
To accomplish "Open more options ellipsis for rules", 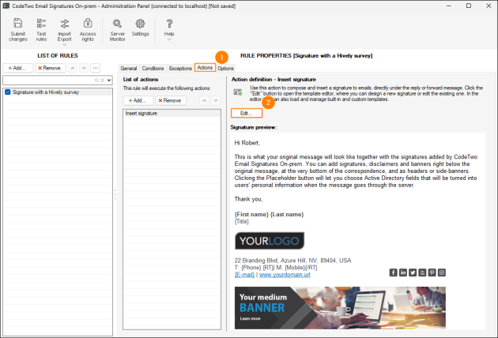I will (x=96, y=68).
